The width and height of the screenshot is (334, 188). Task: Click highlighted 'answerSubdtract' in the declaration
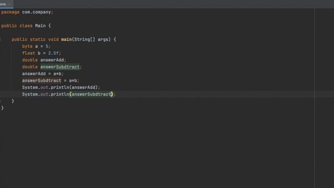point(60,67)
